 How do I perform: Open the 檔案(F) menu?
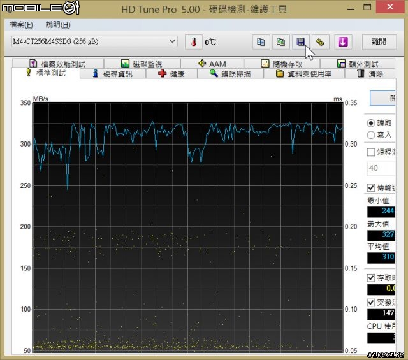(21, 25)
